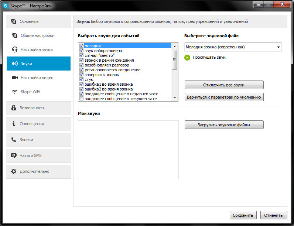Click the chat bubble icon for Чаты и SMS
The height and width of the screenshot is (226, 294).
click(14, 155)
